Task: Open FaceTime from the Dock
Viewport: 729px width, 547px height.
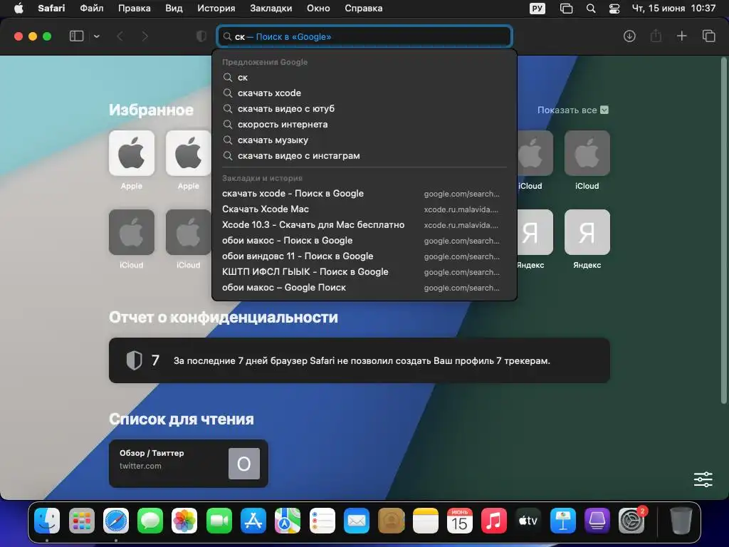Action: [x=219, y=521]
